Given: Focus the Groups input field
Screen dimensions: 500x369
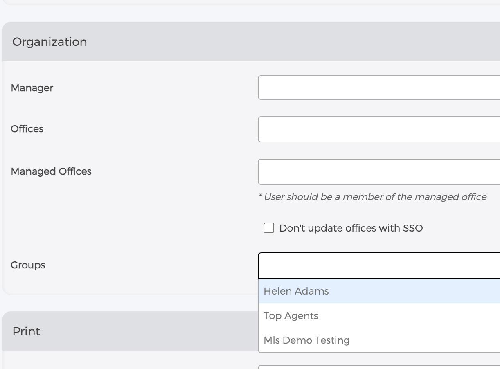Looking at the screenshot, I should (x=379, y=265).
